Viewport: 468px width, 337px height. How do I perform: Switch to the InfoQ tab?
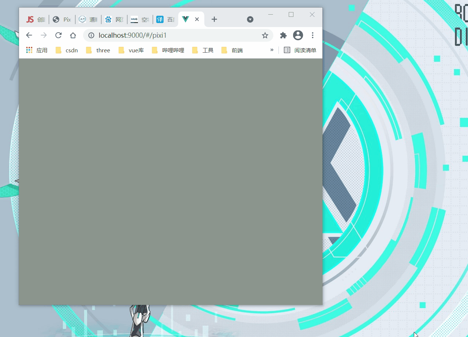pos(140,20)
